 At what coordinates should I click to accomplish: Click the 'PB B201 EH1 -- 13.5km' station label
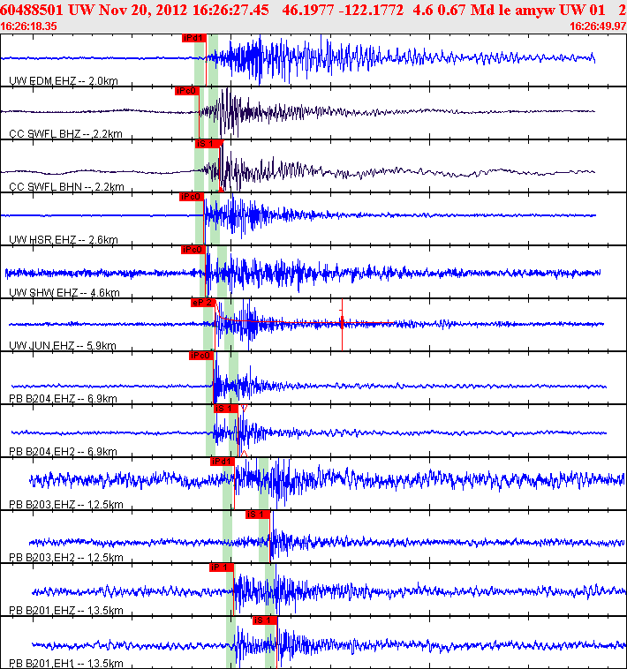65,663
